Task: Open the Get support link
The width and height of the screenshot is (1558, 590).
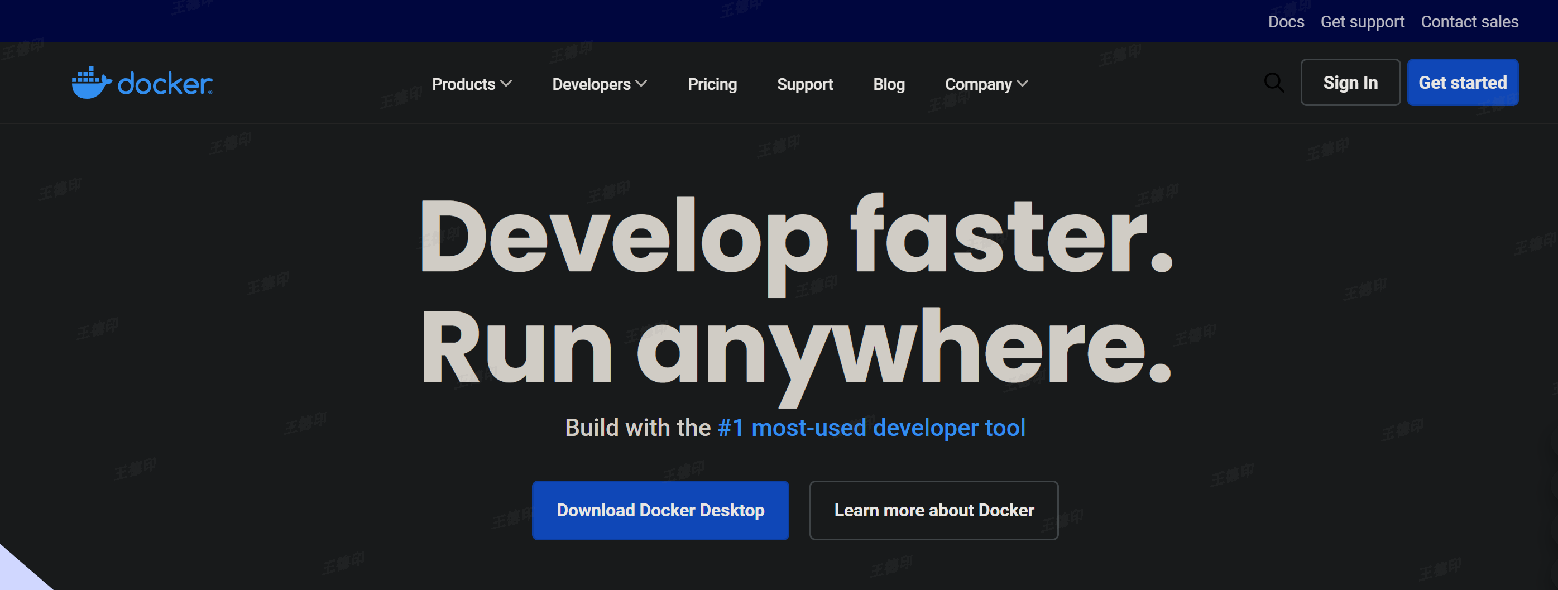Action: (1362, 22)
